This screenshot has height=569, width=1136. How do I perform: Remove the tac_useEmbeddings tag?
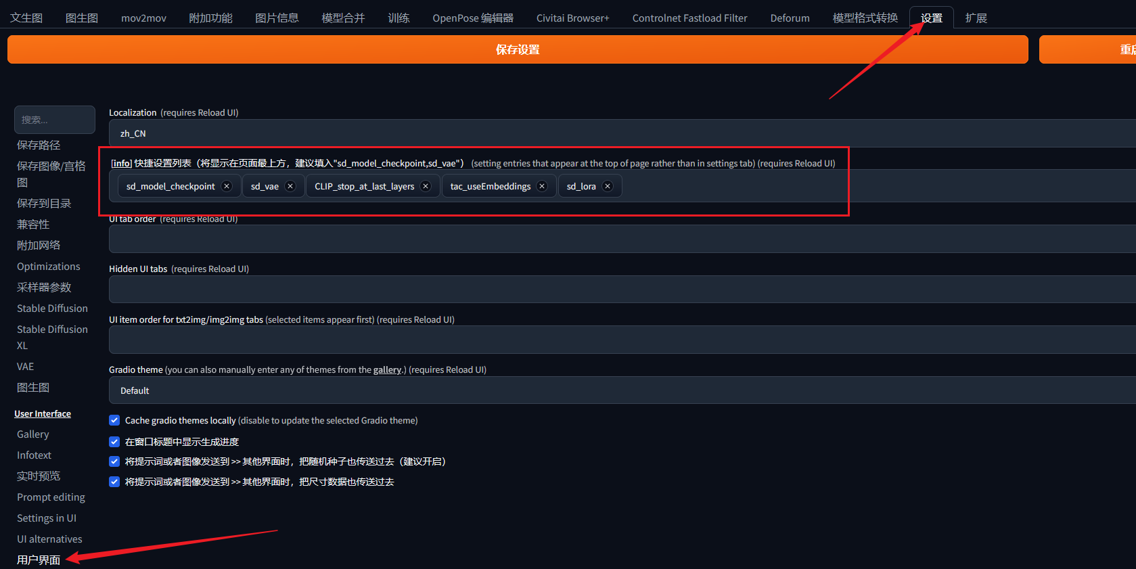[x=542, y=187]
